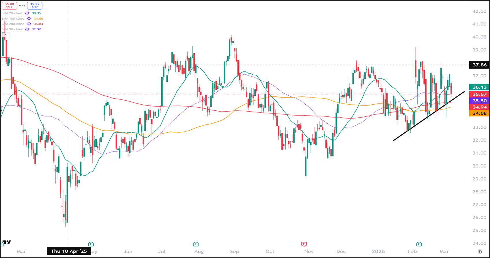Image resolution: width=490 pixels, height=258 pixels.
Task: Open the green earnings marker near August
Action: click(196, 244)
